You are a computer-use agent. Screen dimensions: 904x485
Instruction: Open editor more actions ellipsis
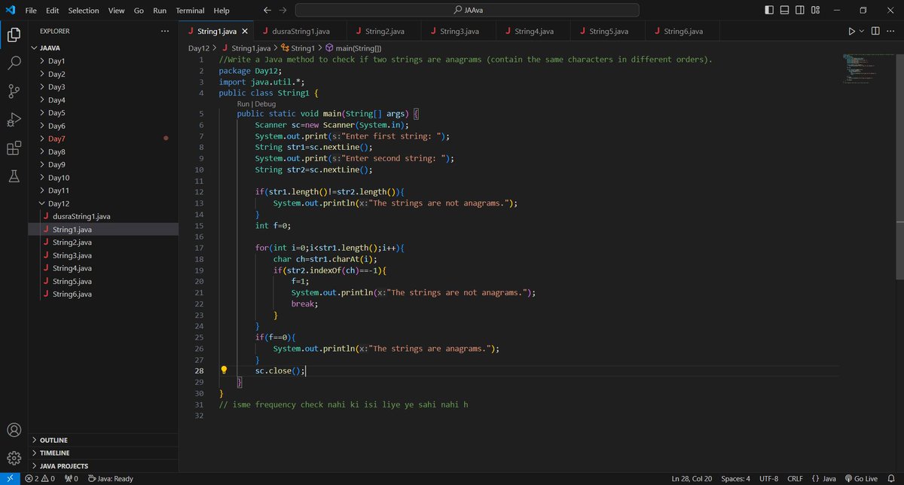[891, 31]
